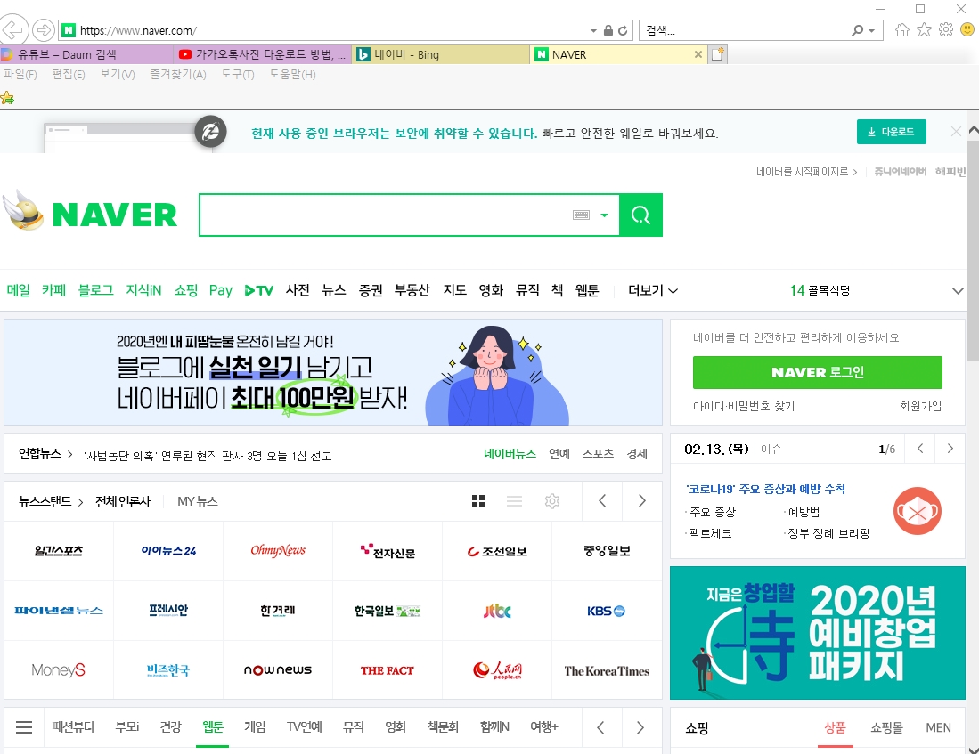979x754 pixels.
Task: Click the KBS news logo
Action: [x=606, y=611]
